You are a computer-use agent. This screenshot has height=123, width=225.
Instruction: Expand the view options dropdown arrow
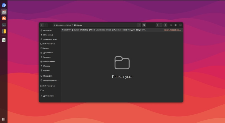(x=161, y=25)
